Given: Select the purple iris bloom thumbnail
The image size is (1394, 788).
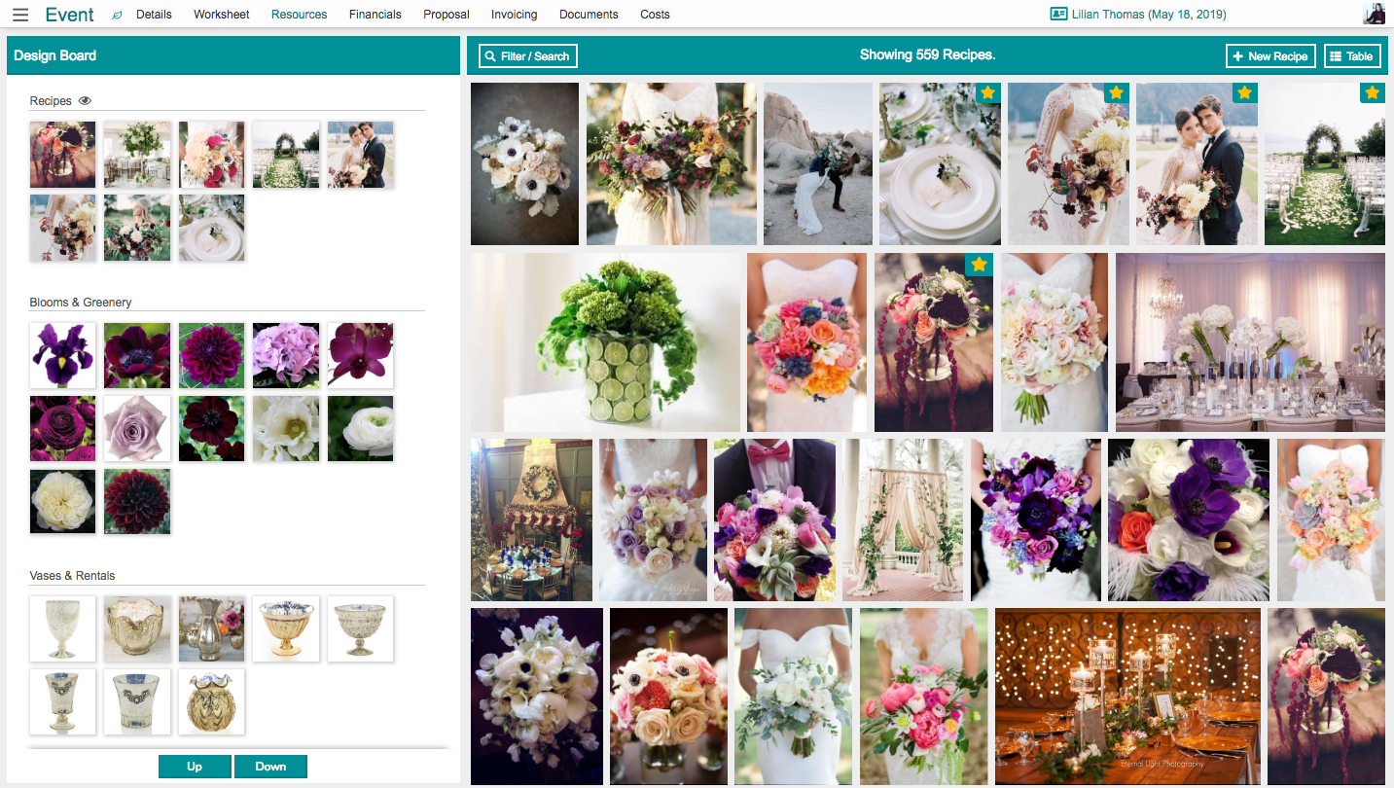Looking at the screenshot, I should 63,356.
